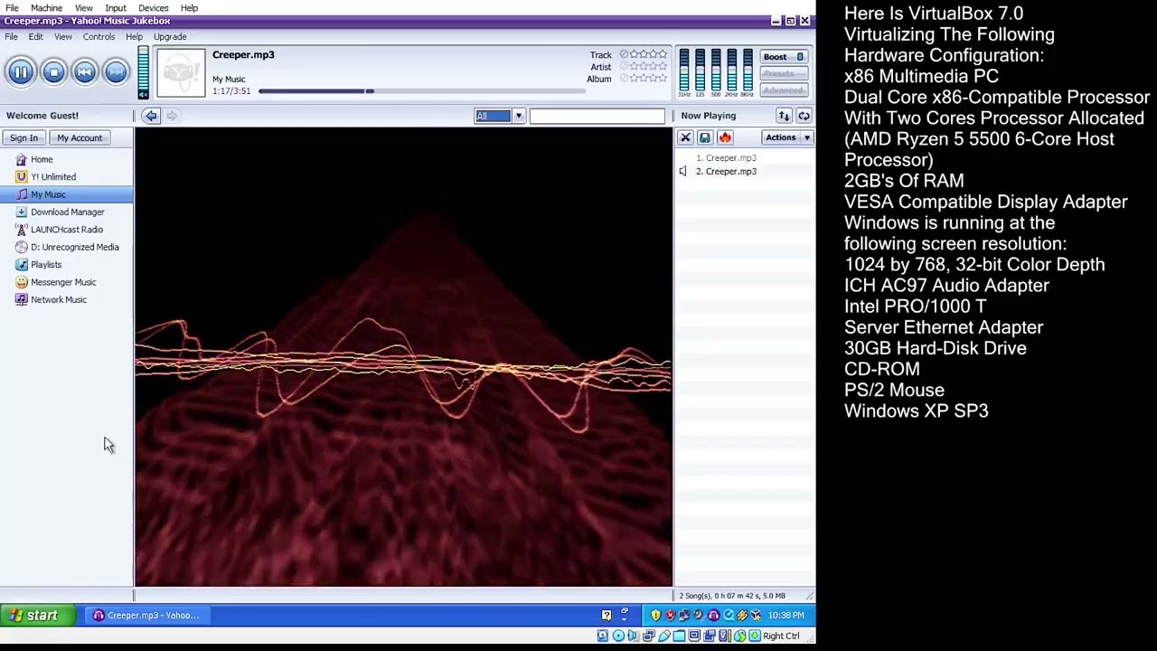Open the Upgrade menu
Screen dimensions: 1157x651
pyautogui.click(x=170, y=37)
